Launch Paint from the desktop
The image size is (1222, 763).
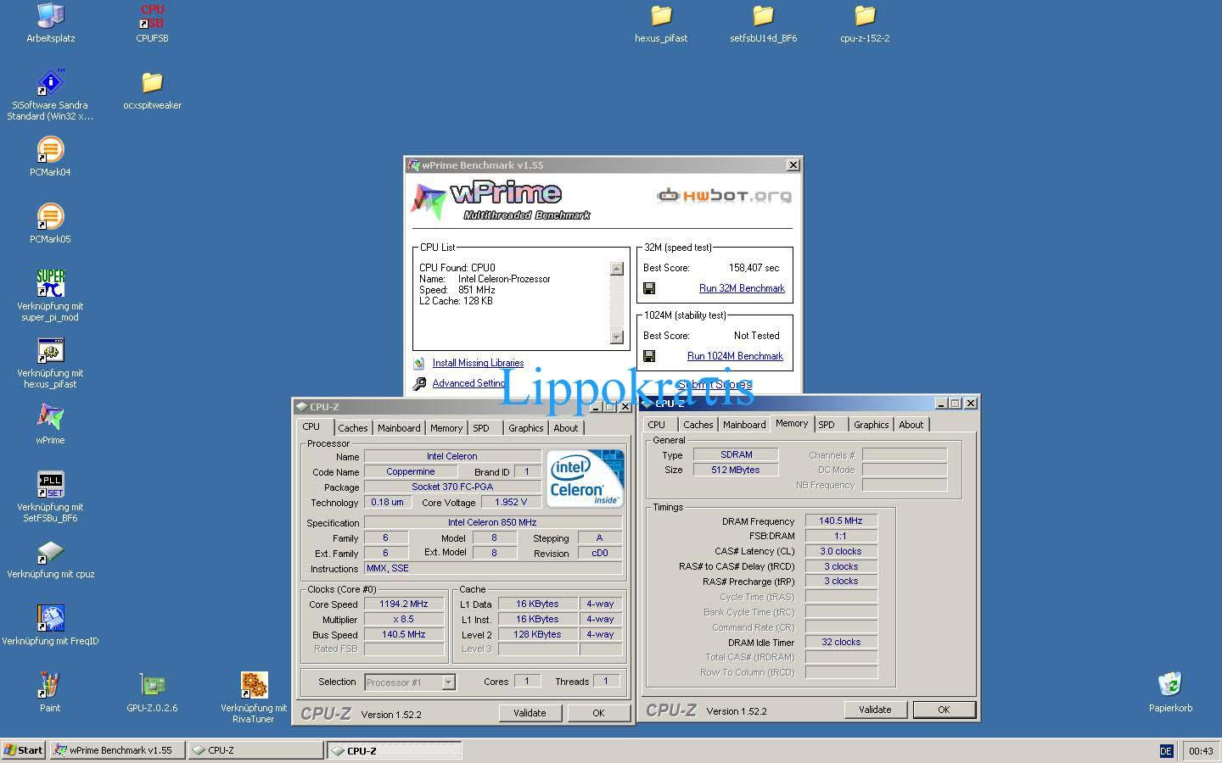pyautogui.click(x=51, y=686)
